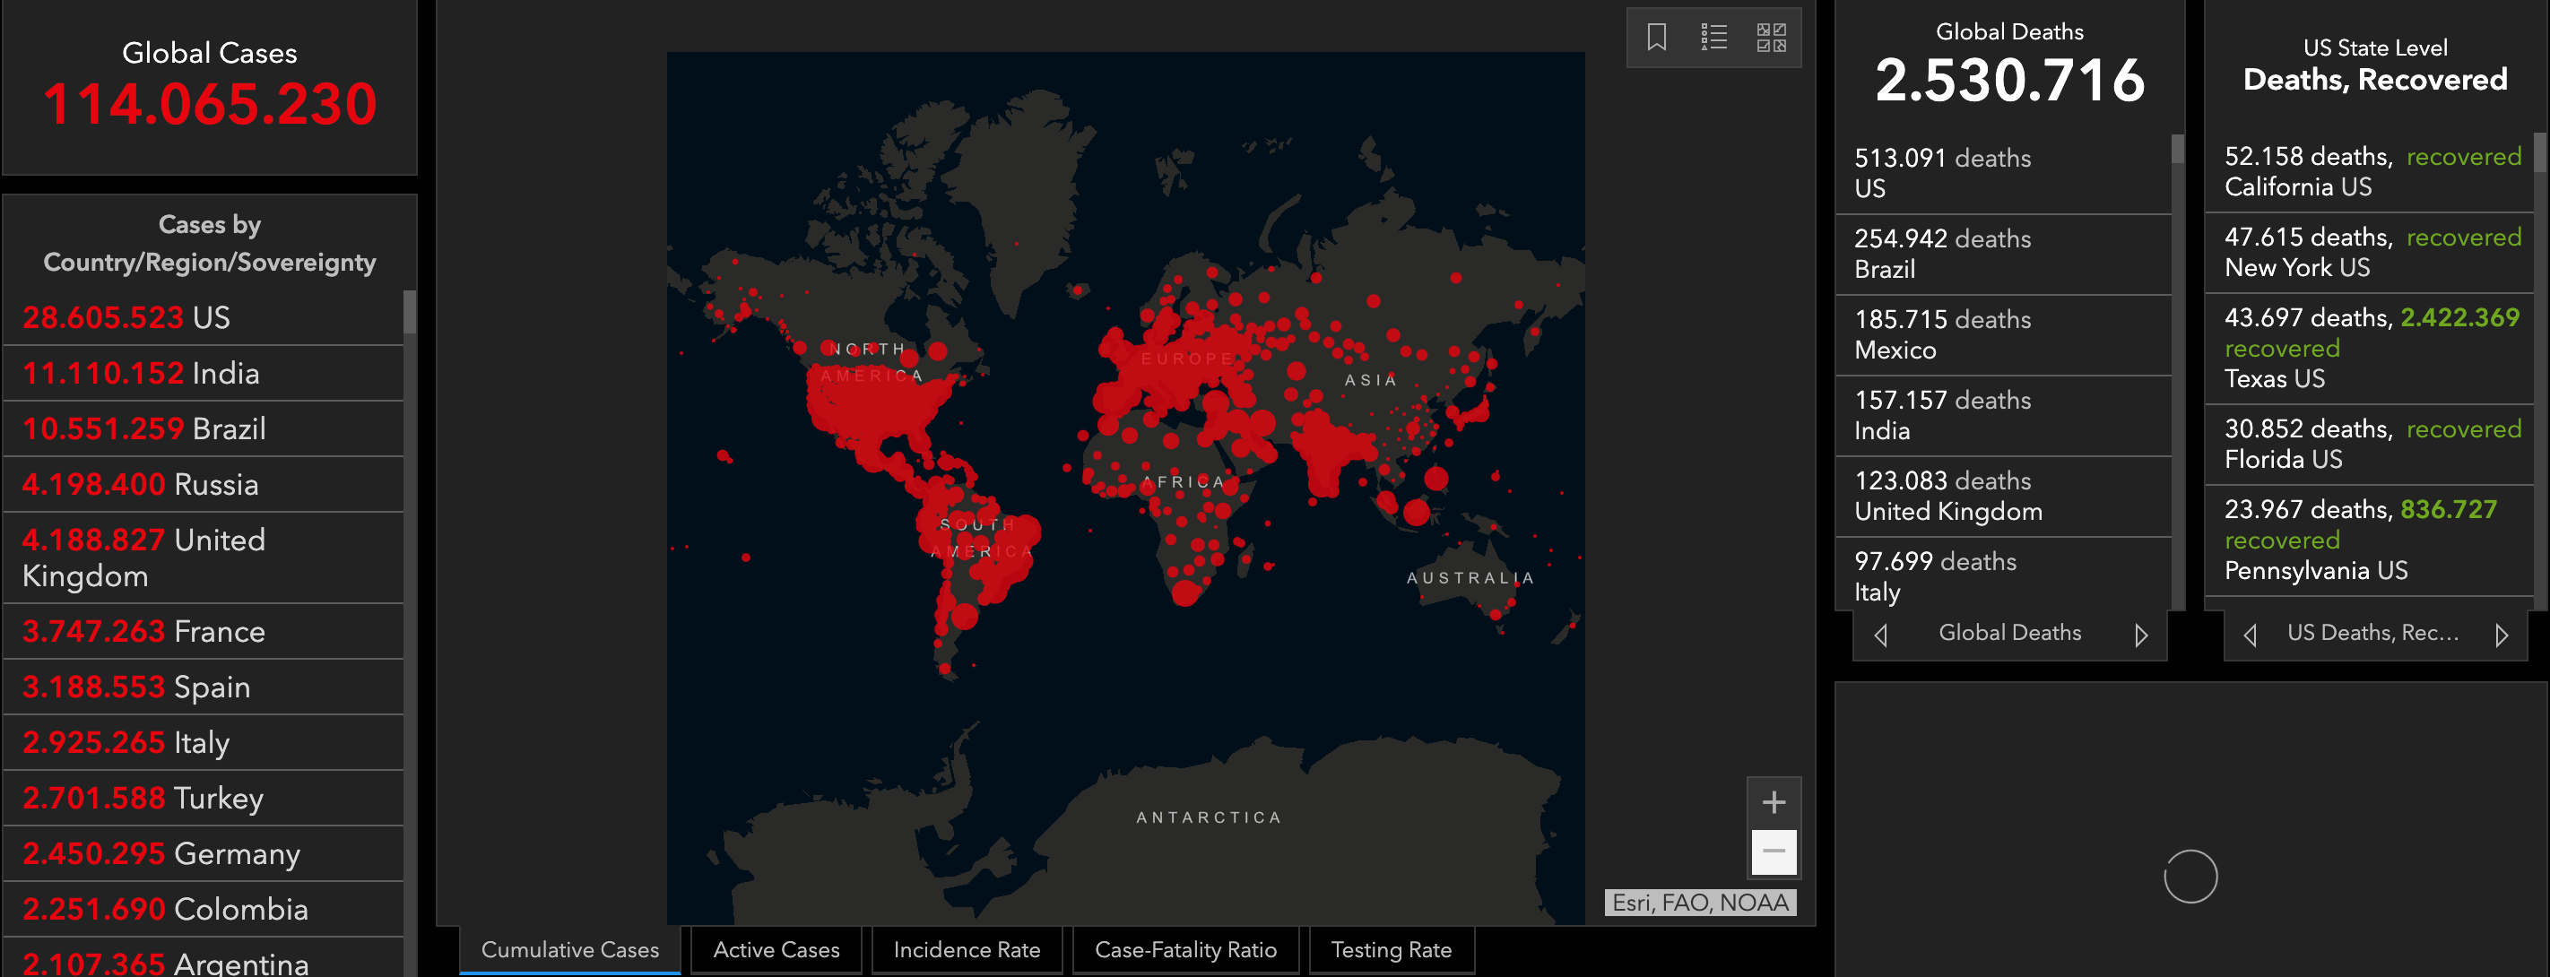Open the map legend list icon
The width and height of the screenshot is (2550, 977).
pyautogui.click(x=1713, y=38)
